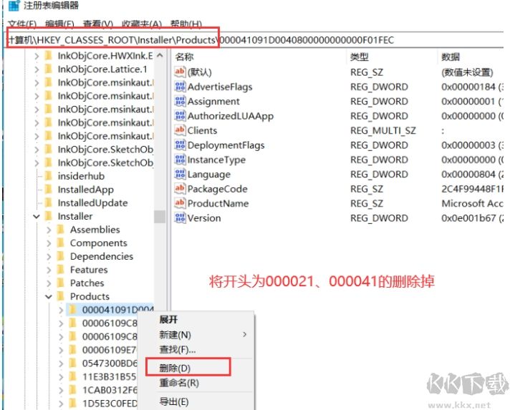
Task: Click the folder icon of InkObjCore.Lattice.1
Action: coord(48,69)
